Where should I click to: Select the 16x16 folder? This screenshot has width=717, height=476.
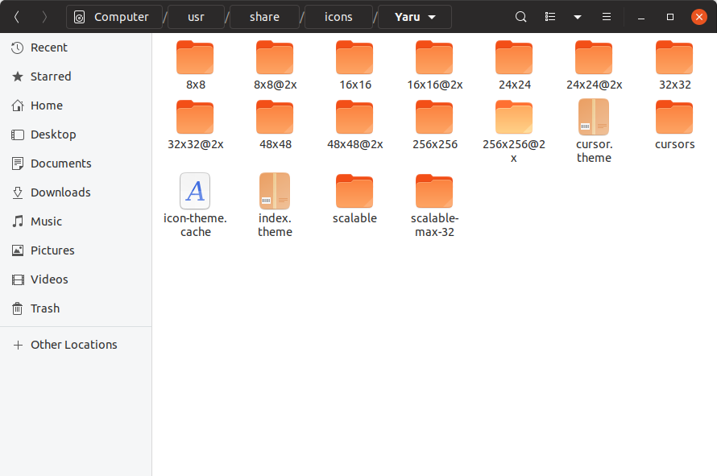coord(354,65)
